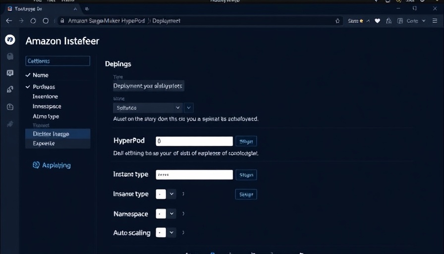Go back with the browser back arrow
Viewport: 444px width, 254px height.
(9, 21)
